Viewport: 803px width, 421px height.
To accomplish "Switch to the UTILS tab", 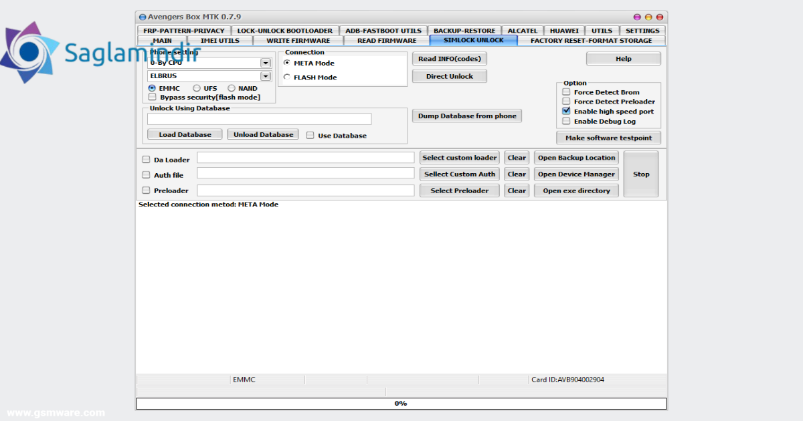I will click(602, 31).
